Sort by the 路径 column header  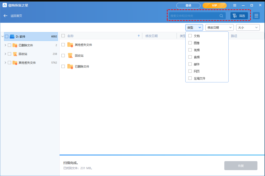pyautogui.click(x=234, y=36)
